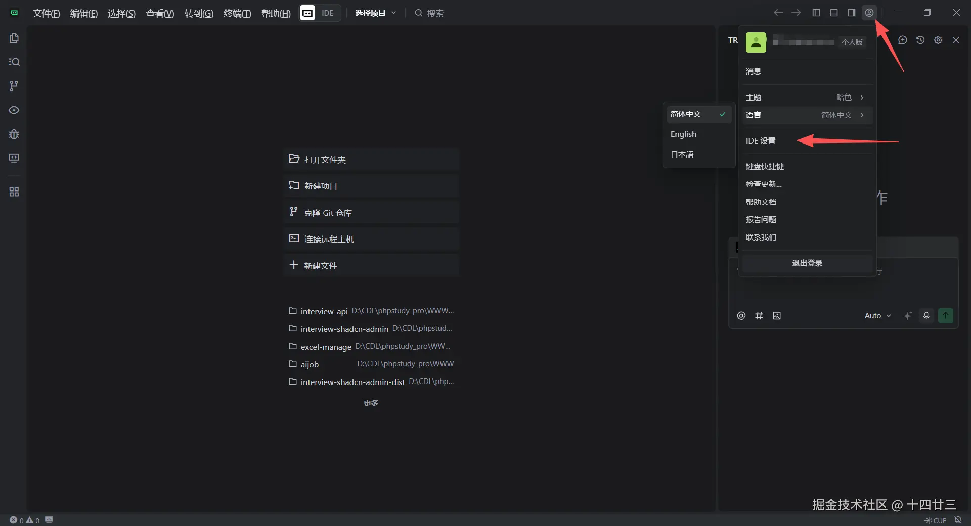Click the 搜索 search field in title bar
This screenshot has height=526, width=971.
pyautogui.click(x=429, y=13)
